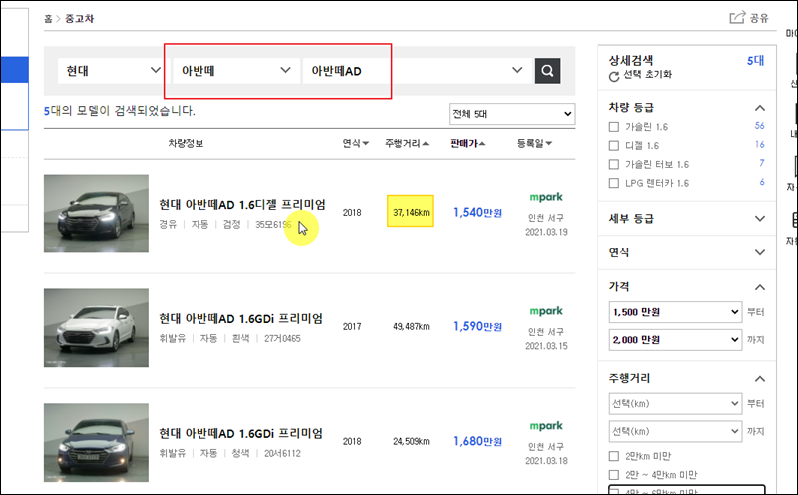Click the dark blue diesel car thumbnail
The width and height of the screenshot is (798, 495).
tap(96, 214)
